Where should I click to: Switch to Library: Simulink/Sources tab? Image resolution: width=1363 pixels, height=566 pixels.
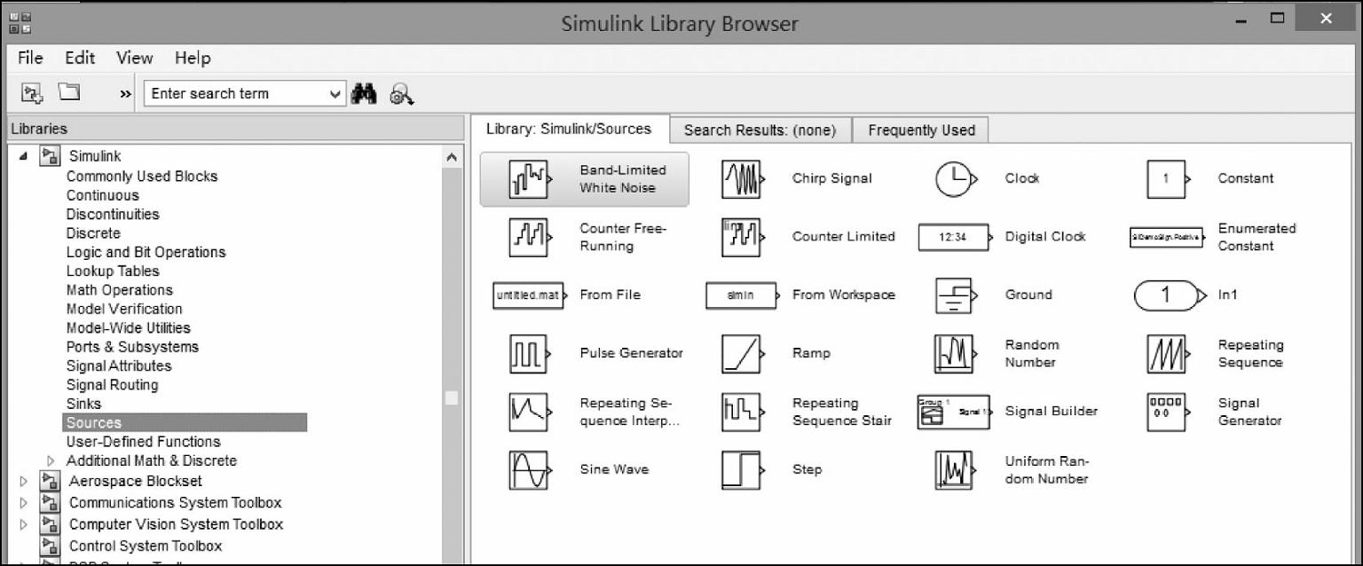point(569,129)
